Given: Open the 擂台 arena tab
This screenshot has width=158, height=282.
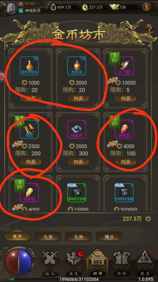Looking at the screenshot, I should pyautogui.click(x=109, y=236).
